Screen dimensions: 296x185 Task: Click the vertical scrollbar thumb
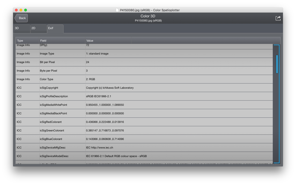click(x=277, y=64)
